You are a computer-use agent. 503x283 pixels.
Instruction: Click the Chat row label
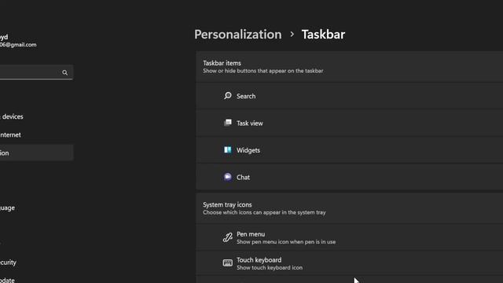(243, 177)
